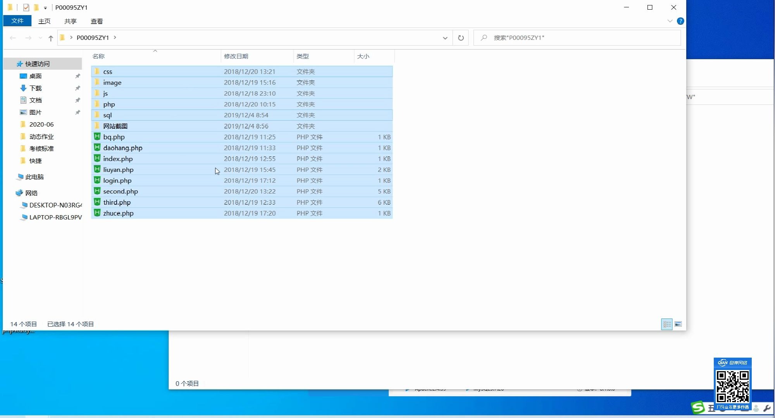Select the image folder icon
This screenshot has height=418, width=775.
[97, 82]
